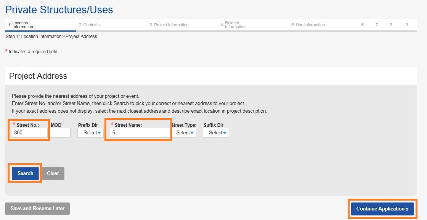This screenshot has height=220, width=427.
Task: Jump to step 9 in progress bar
Action: tap(407, 25)
